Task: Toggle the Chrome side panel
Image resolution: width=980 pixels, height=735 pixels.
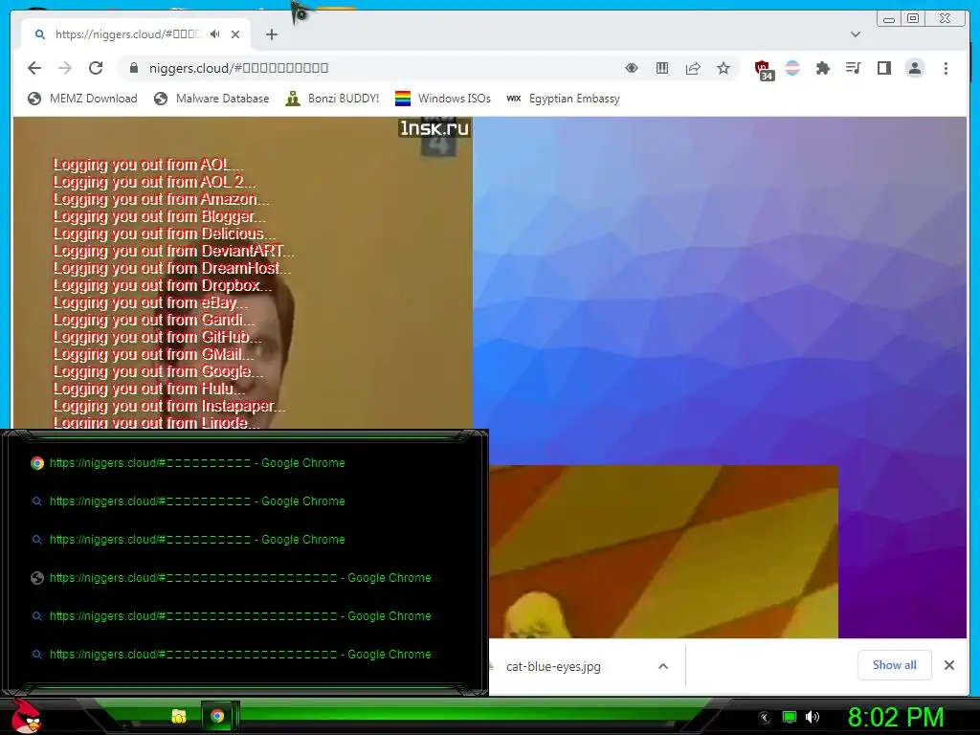Action: click(x=883, y=68)
